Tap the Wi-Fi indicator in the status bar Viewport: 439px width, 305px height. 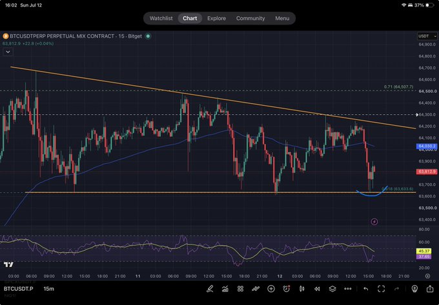click(x=403, y=5)
